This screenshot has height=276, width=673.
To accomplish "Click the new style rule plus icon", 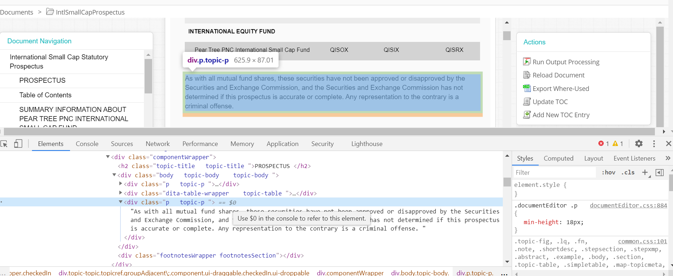I will click(x=645, y=172).
